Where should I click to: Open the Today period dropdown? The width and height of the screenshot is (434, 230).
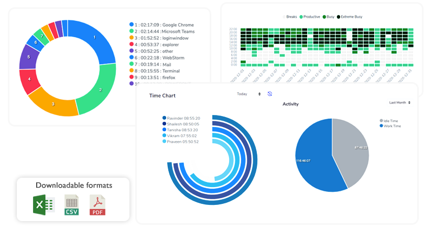point(248,94)
